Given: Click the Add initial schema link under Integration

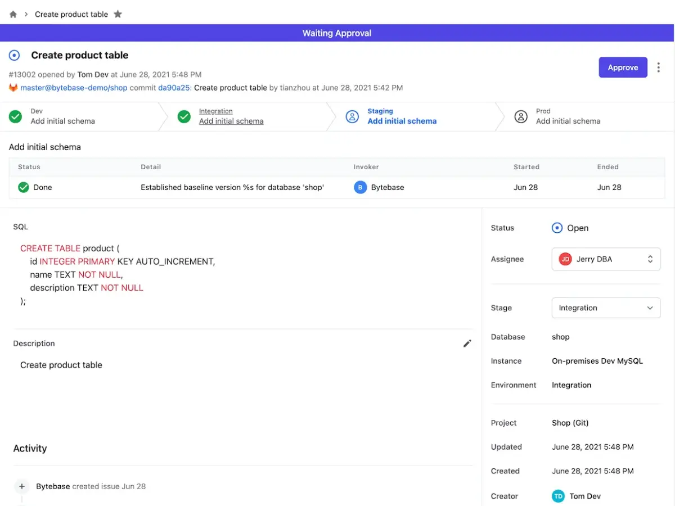Looking at the screenshot, I should tap(231, 121).
